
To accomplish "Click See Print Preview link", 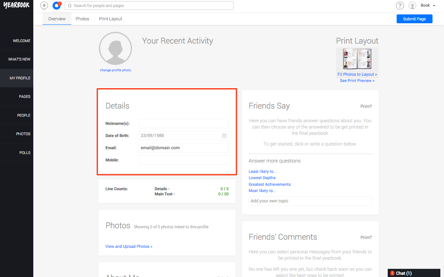I will coord(357,81).
